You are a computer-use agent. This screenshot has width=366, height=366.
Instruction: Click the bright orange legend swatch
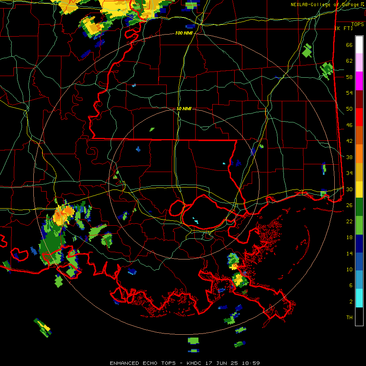click(359, 154)
